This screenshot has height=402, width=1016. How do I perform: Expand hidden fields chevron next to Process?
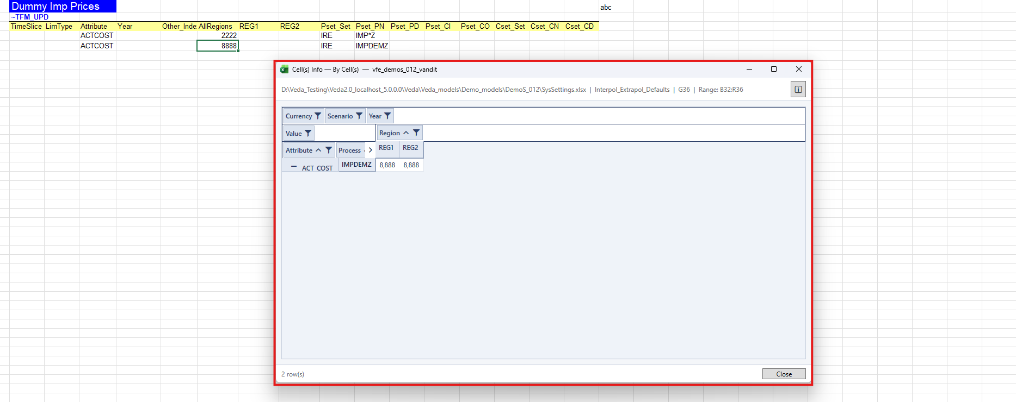click(371, 150)
